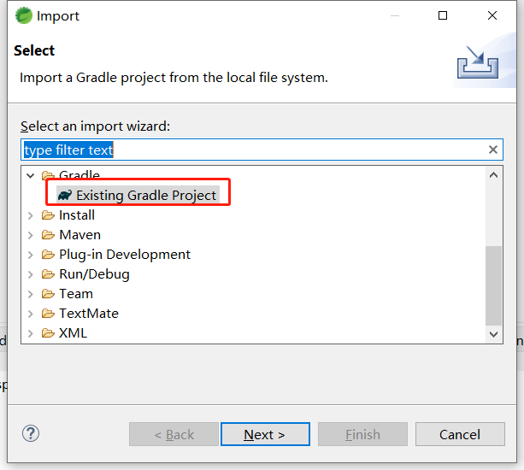Click the XML folder icon
This screenshot has width=524, height=470.
pos(48,333)
